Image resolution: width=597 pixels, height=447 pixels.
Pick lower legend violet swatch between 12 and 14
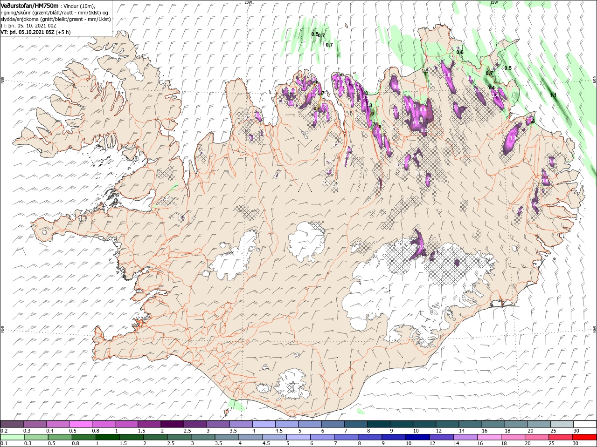tap(441, 437)
